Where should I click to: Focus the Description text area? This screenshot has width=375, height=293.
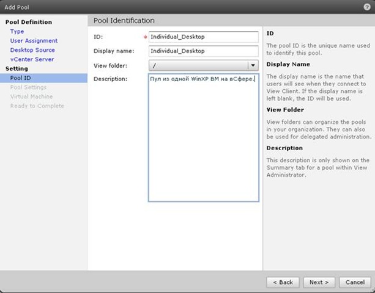coord(204,138)
